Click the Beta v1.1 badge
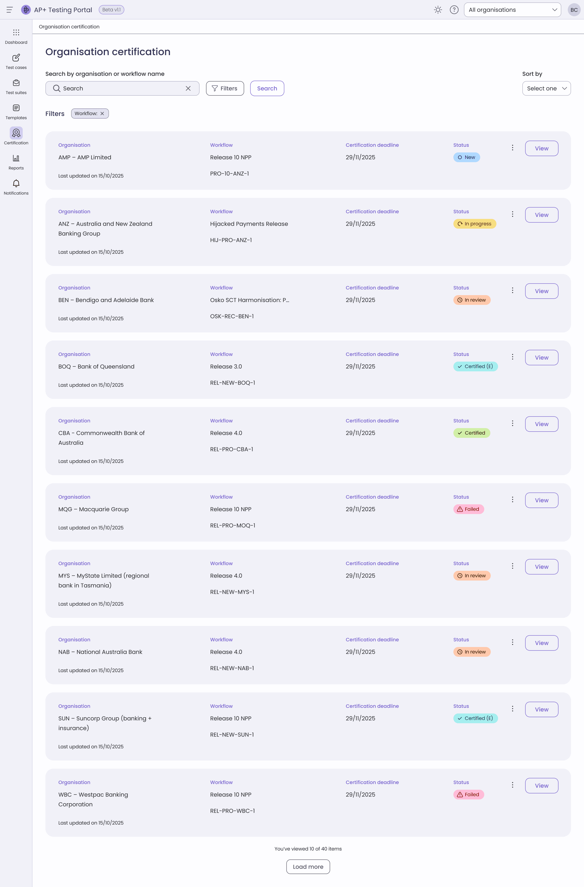Viewport: 584px width, 887px height. pyautogui.click(x=111, y=10)
